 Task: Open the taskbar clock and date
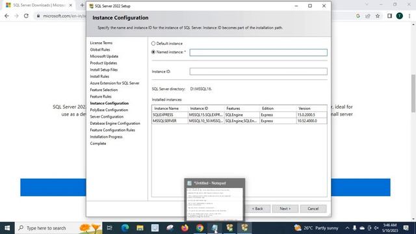pos(390,228)
